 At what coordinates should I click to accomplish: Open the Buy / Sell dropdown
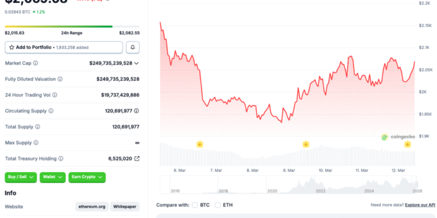point(20,177)
